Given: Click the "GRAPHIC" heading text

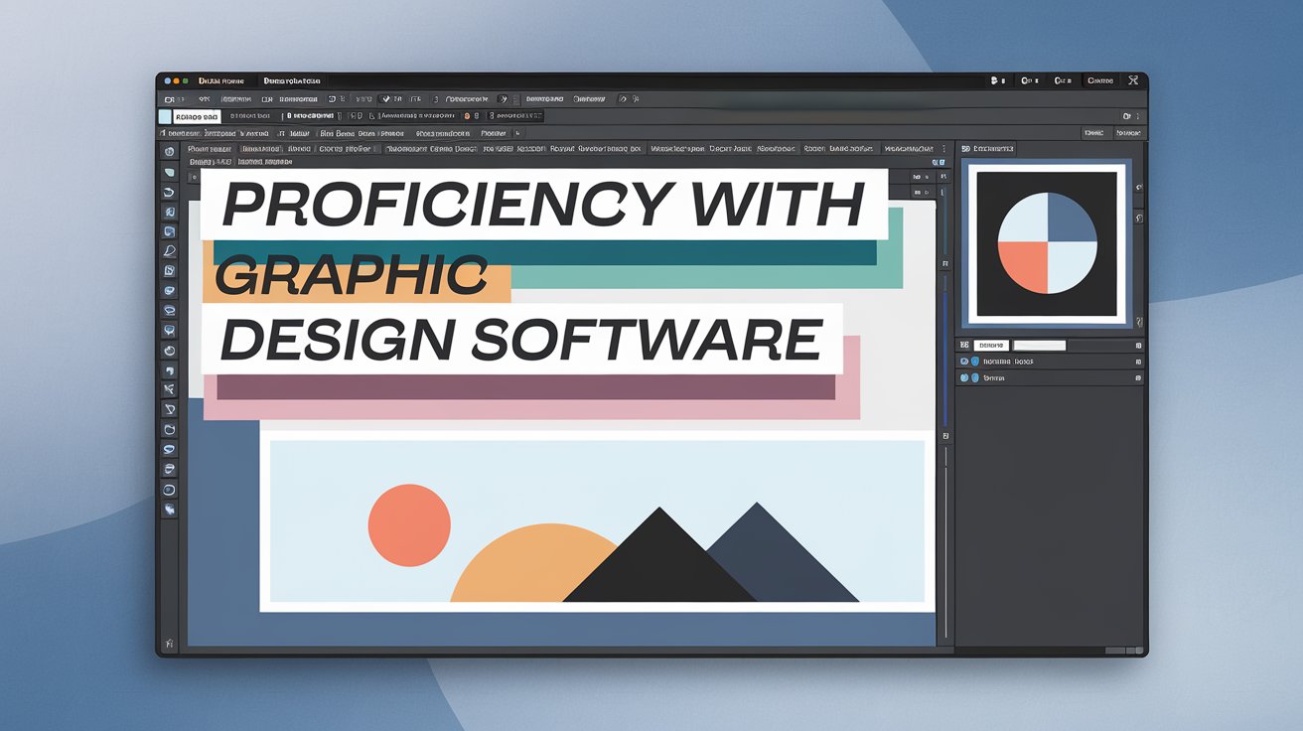Looking at the screenshot, I should click(x=351, y=274).
